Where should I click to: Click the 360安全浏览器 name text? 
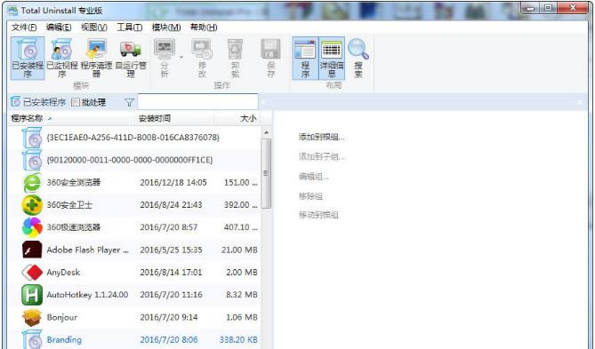tap(74, 182)
